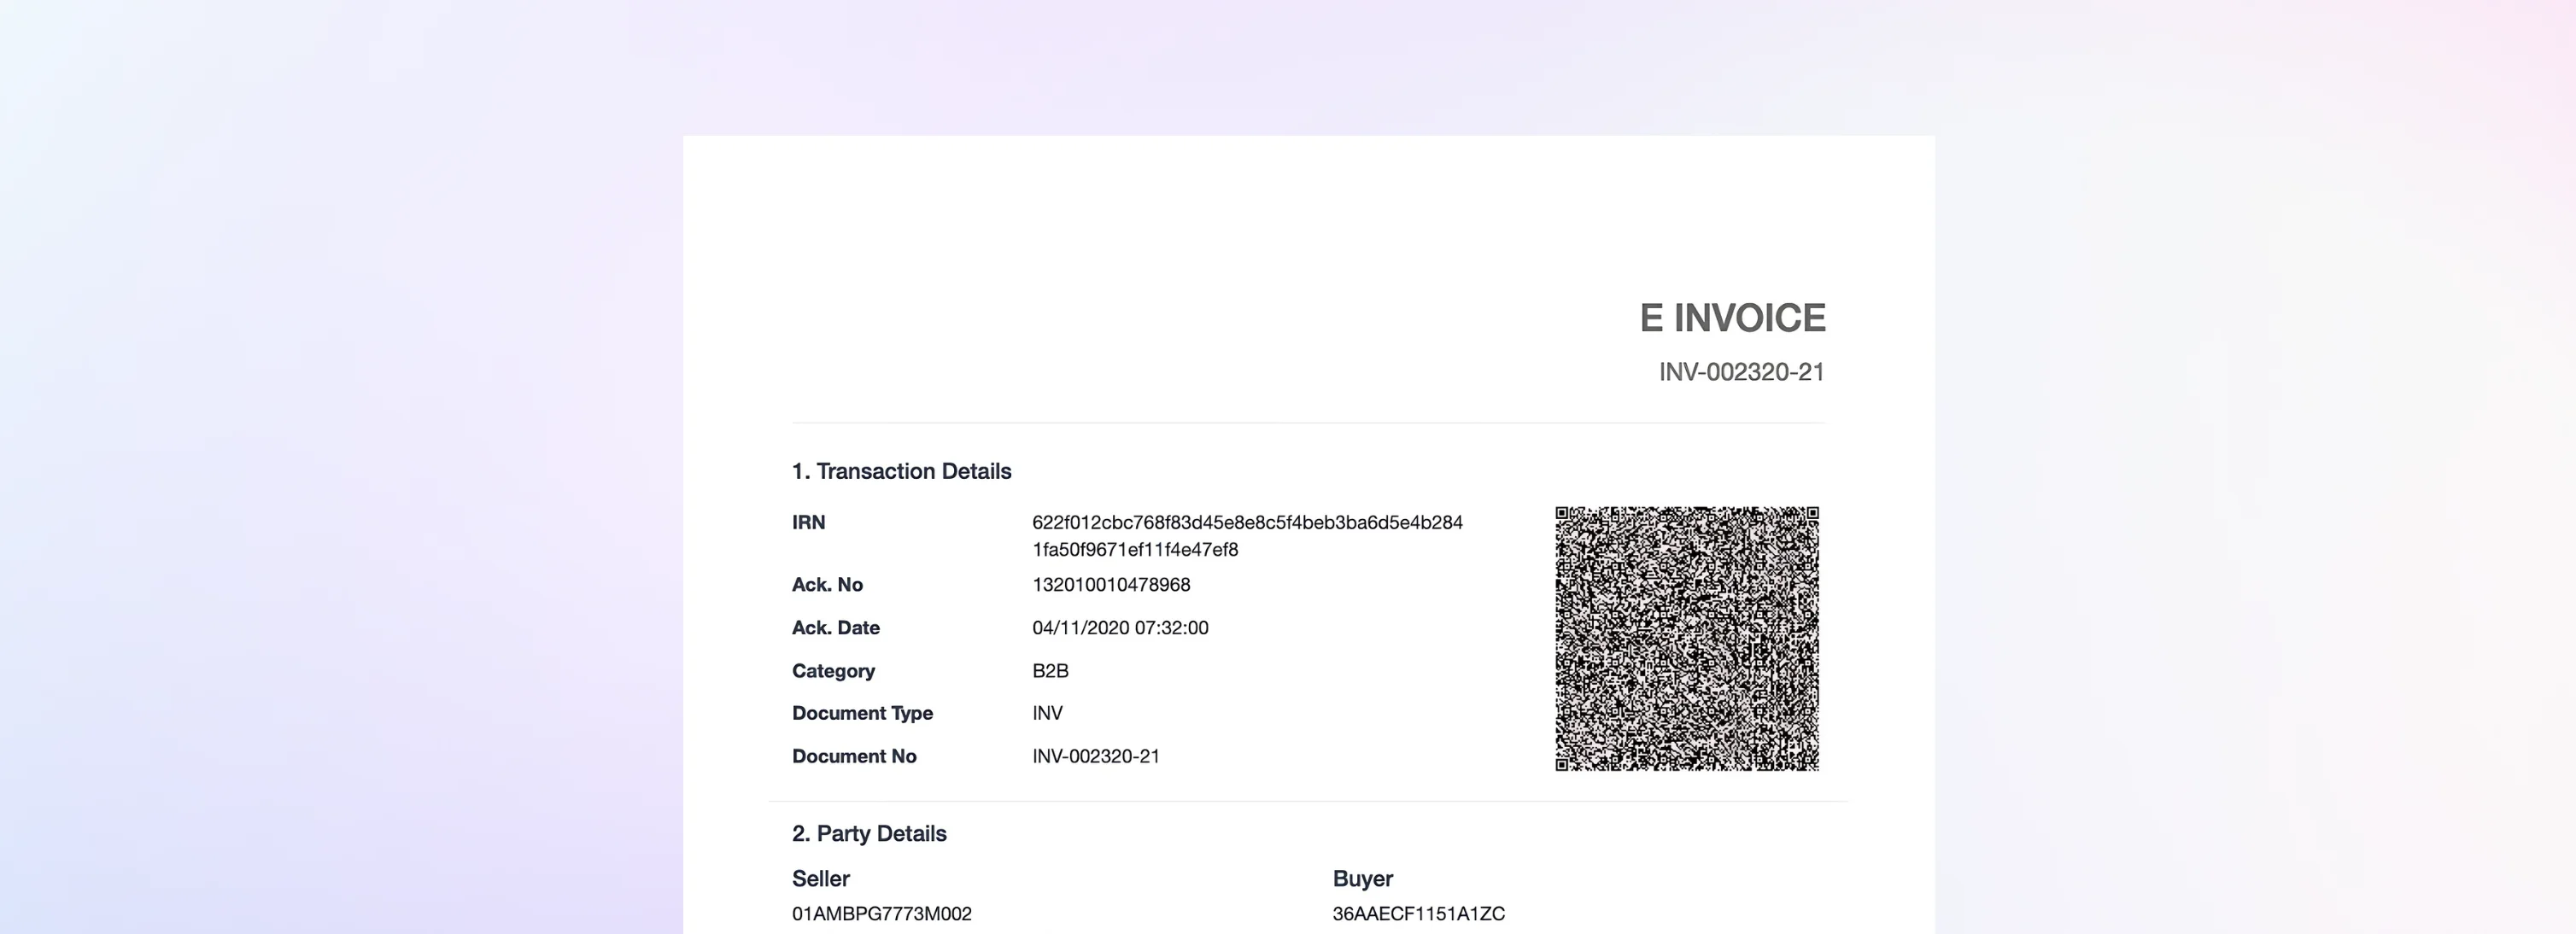Click the Ack. No value 132010010478968
2576x934 pixels.
(1110, 584)
